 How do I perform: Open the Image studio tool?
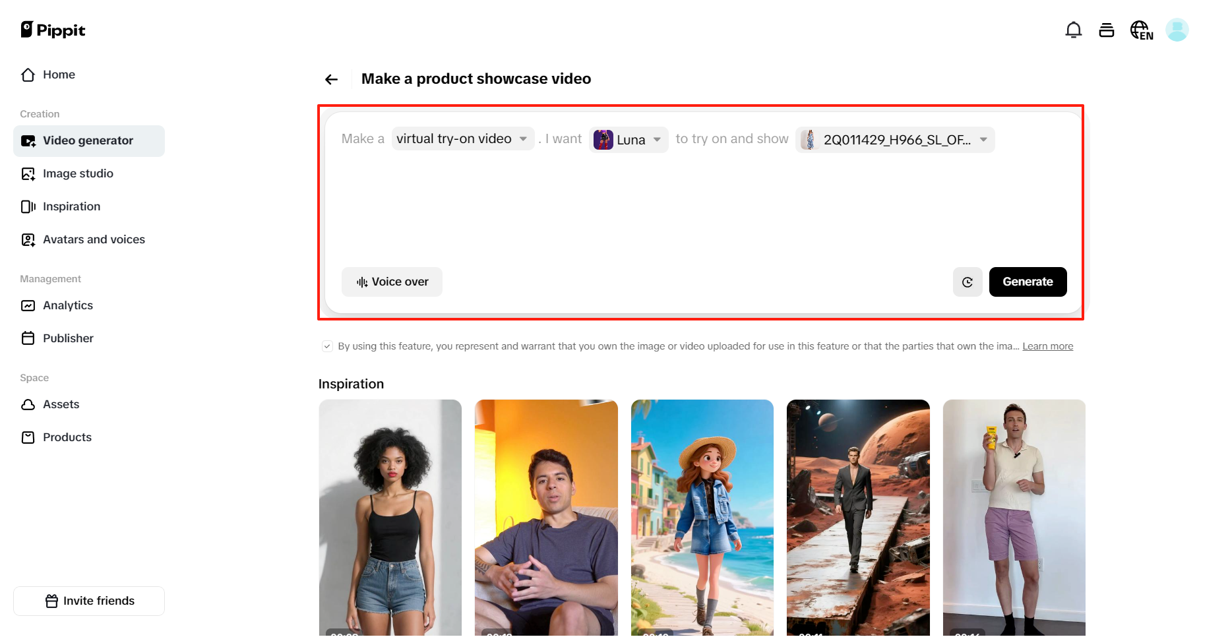[77, 173]
